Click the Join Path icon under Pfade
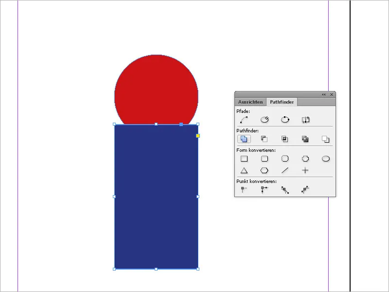Screen dimensions: 389x292 244,120
